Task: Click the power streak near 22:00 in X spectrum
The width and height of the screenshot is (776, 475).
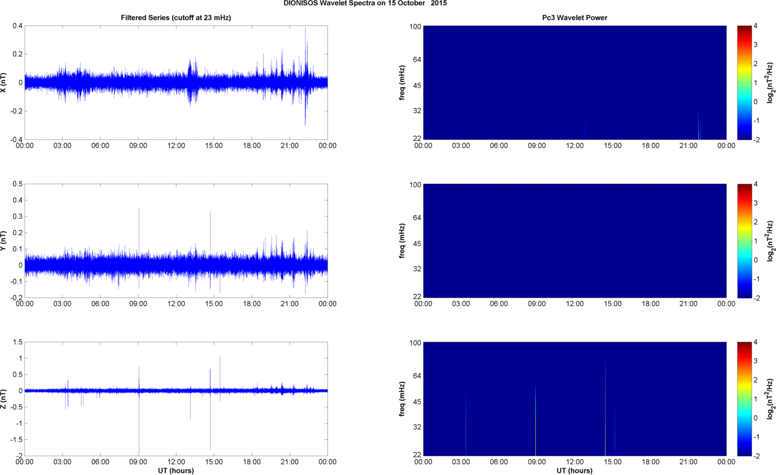Action: 699,122
